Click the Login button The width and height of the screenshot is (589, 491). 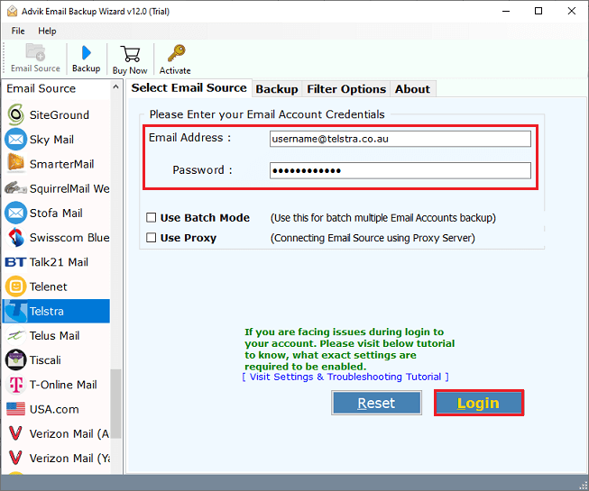pos(479,403)
